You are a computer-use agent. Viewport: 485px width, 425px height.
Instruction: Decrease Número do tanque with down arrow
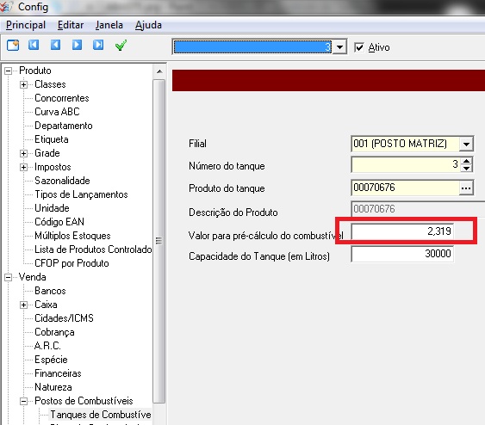[x=466, y=169]
